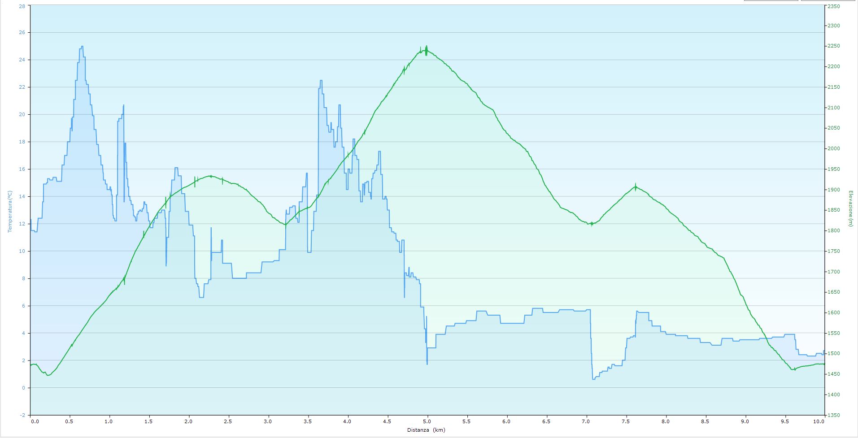Click the 0.0 distance axis tick label
Image resolution: width=858 pixels, height=438 pixels.
tap(35, 422)
